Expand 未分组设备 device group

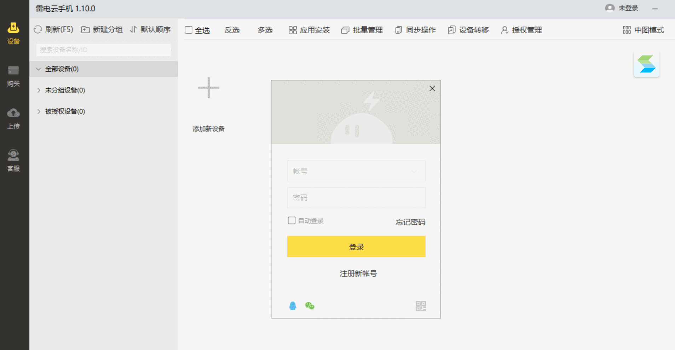click(x=39, y=90)
